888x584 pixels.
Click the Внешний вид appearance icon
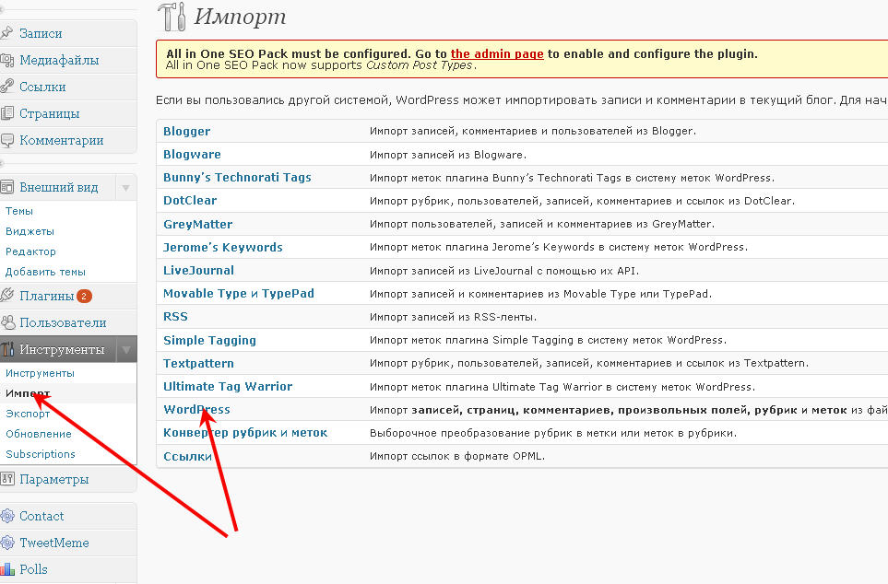[6, 187]
